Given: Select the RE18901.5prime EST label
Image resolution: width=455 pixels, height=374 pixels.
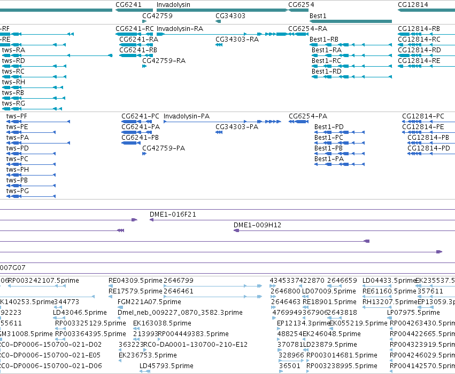Looking at the screenshot, I should [329, 302].
